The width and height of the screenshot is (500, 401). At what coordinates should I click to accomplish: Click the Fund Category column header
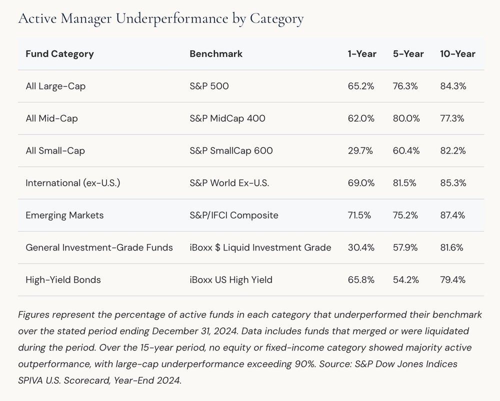(x=59, y=54)
